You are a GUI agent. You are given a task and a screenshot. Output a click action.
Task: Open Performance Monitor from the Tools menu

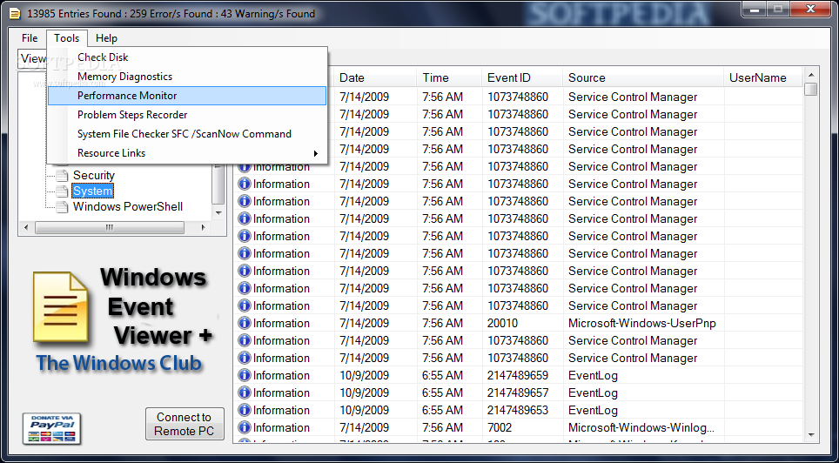click(x=187, y=95)
